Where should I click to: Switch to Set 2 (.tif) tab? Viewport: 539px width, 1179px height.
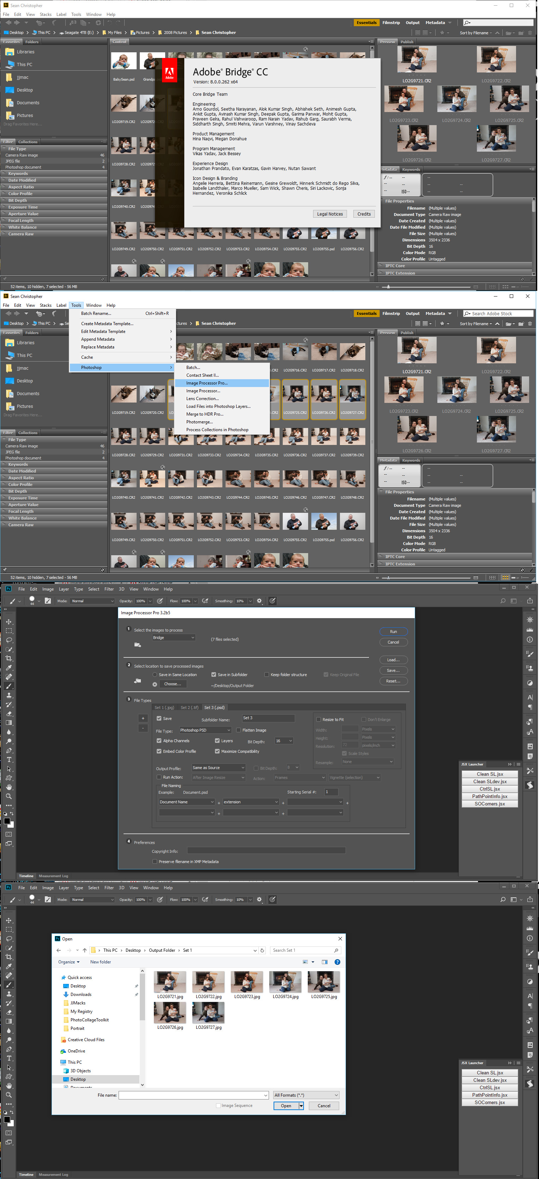click(x=189, y=707)
